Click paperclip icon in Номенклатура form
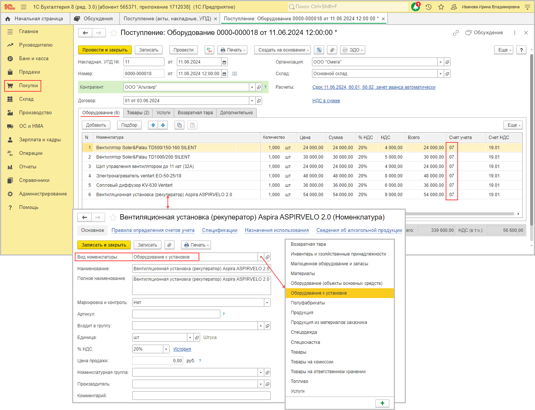The height and width of the screenshot is (410, 535). coord(170,245)
